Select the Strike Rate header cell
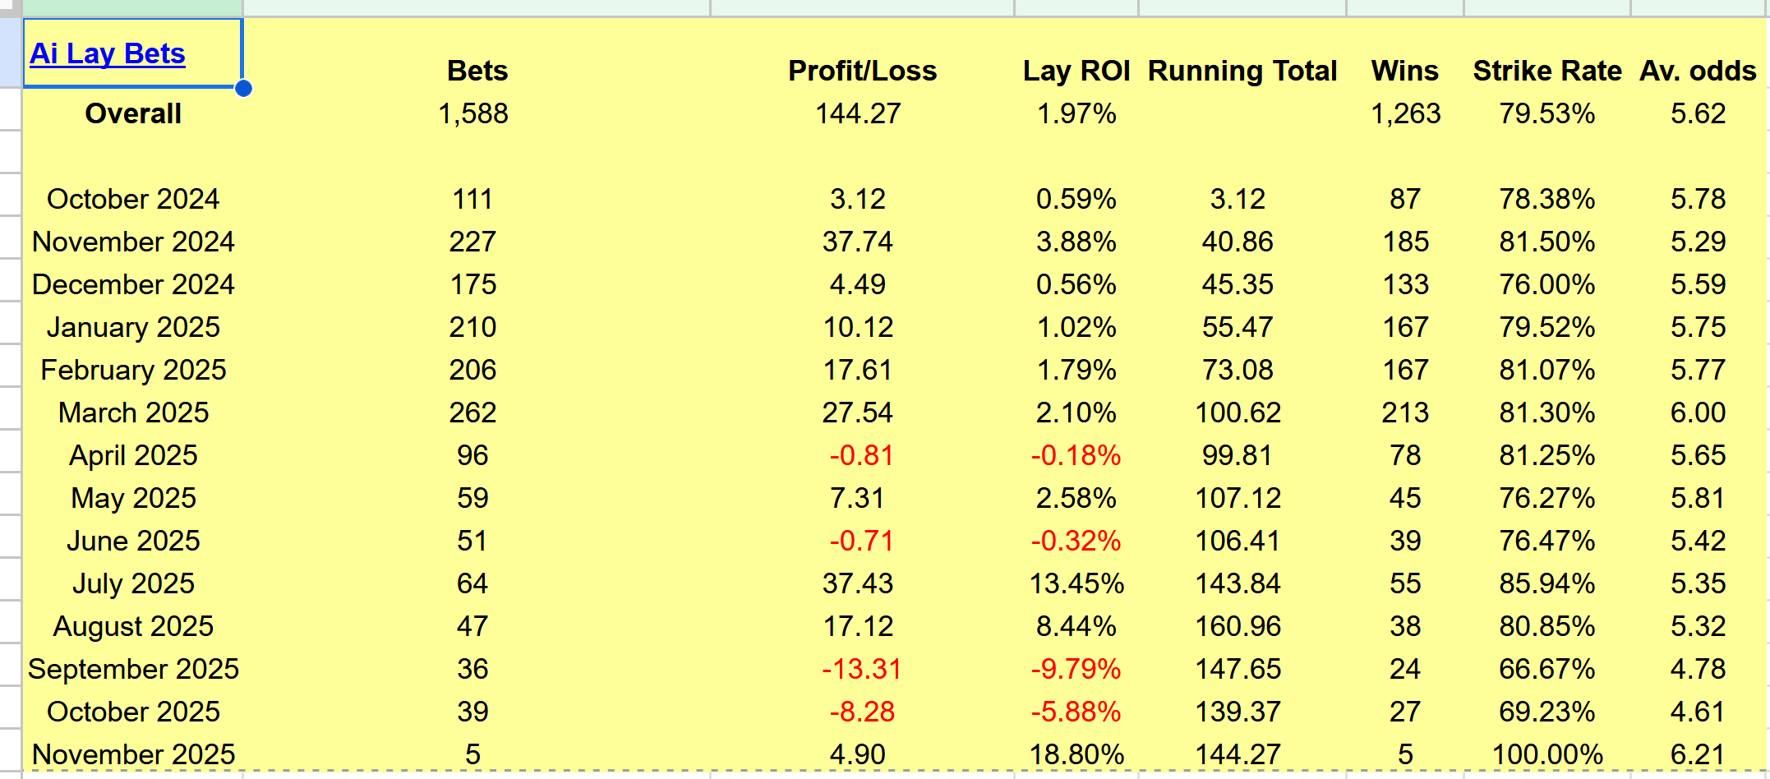The height and width of the screenshot is (779, 1770). coord(1546,71)
